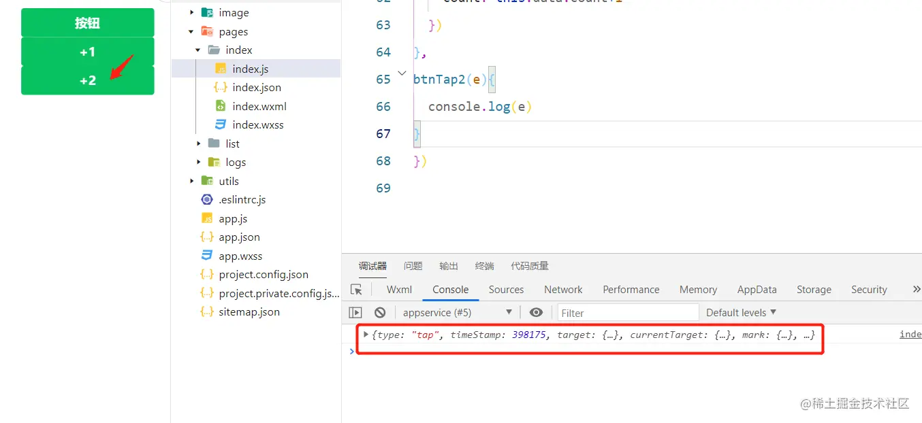
Task: Click line number 67 in the gutter
Action: pos(383,133)
